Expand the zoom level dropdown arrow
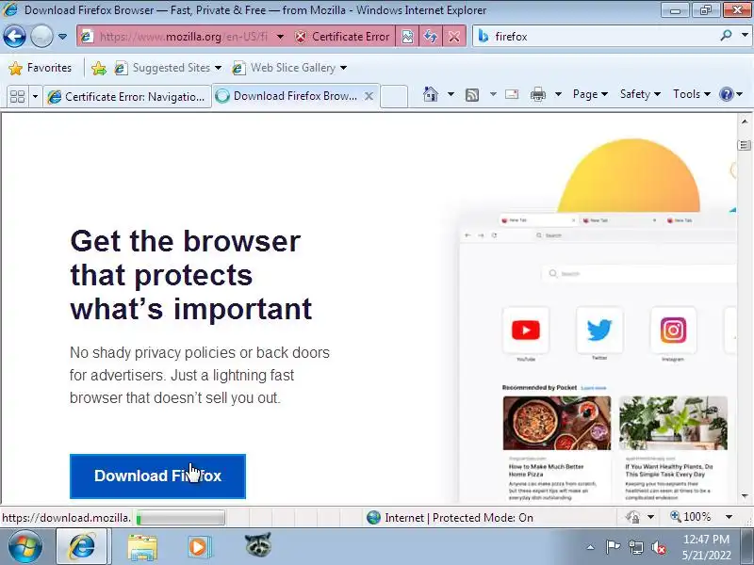This screenshot has height=565, width=754. [x=729, y=517]
